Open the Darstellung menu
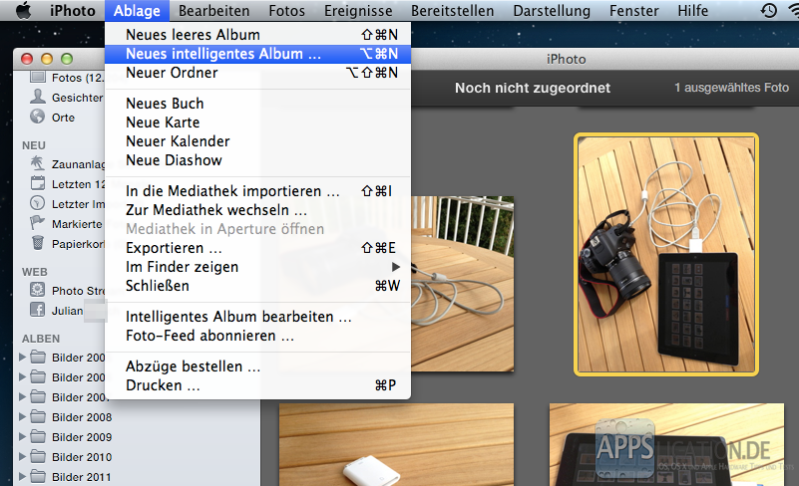Screen dimensions: 799x486 [552, 11]
